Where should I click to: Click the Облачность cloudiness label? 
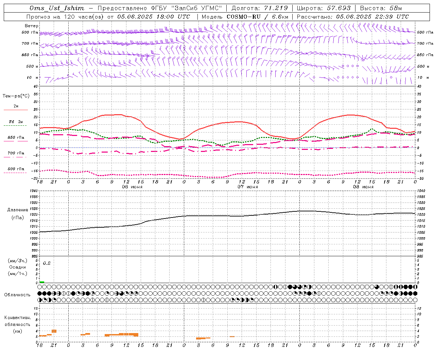click(x=17, y=295)
